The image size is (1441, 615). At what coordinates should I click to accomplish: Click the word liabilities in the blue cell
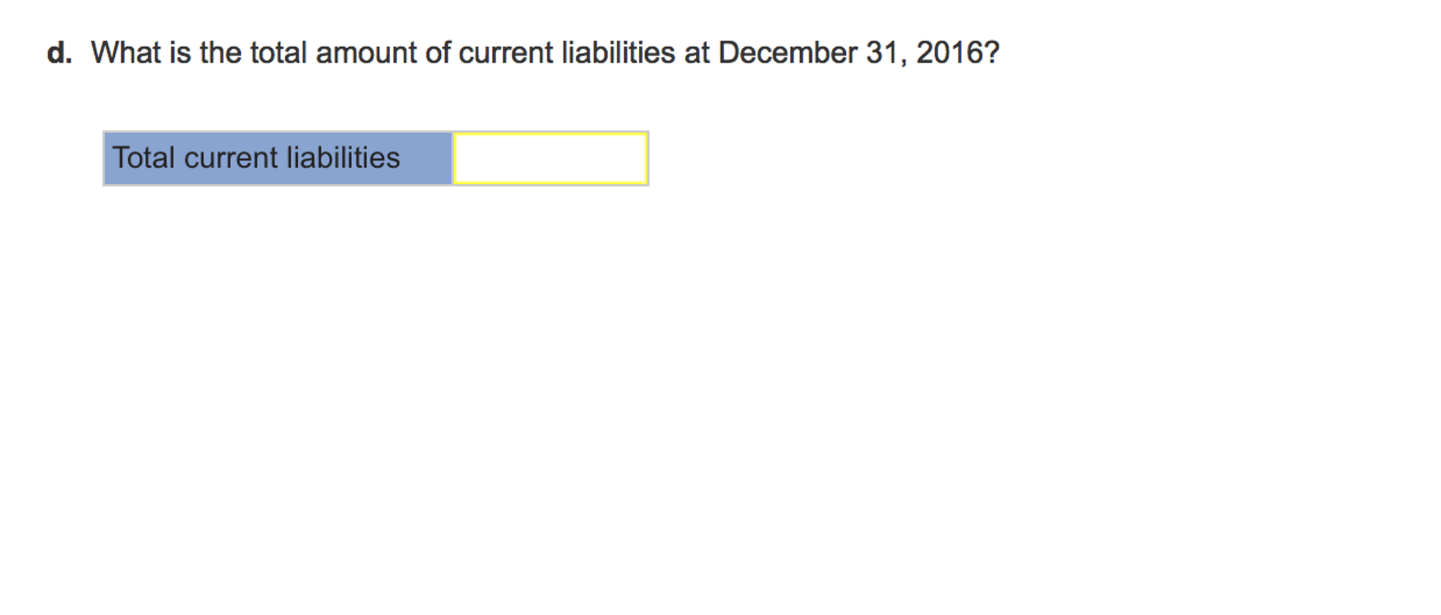[343, 158]
